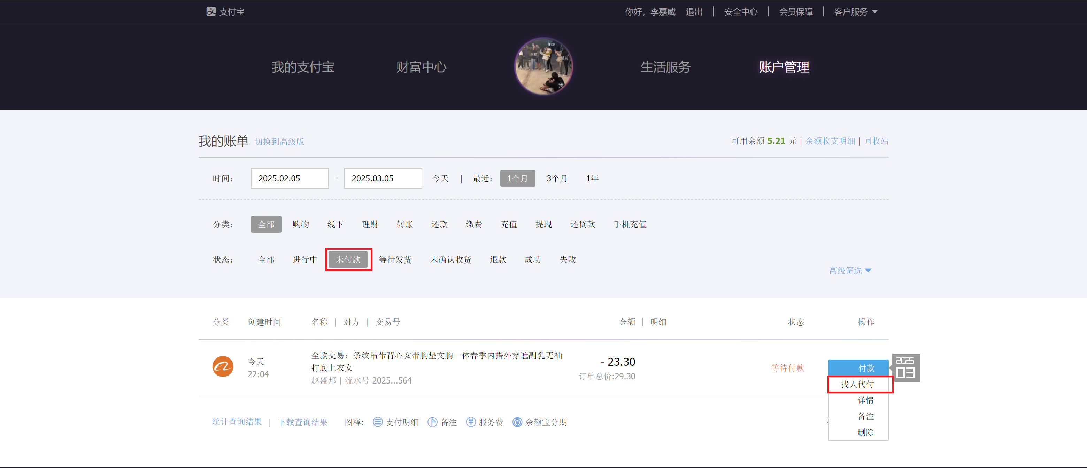Click the 余额宝分期 legend icon
This screenshot has width=1087, height=468.
point(517,422)
